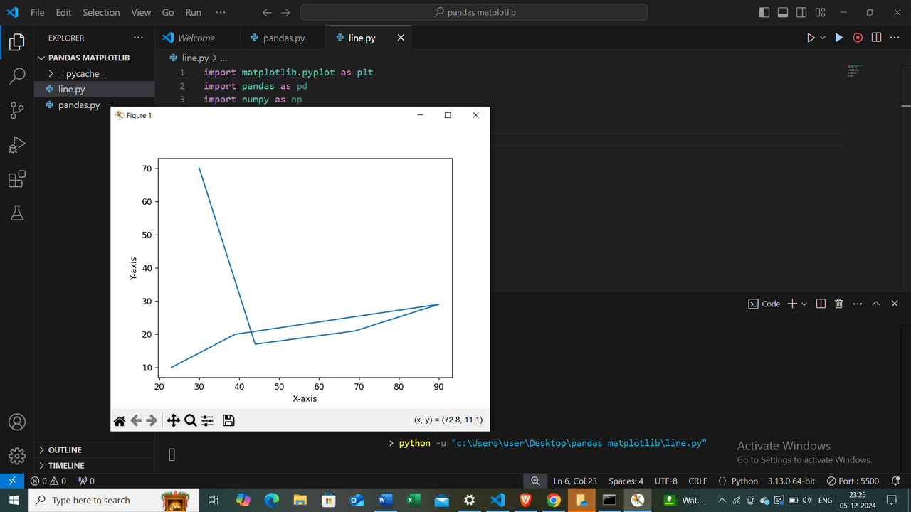Open the Run menu
Image resolution: width=911 pixels, height=512 pixels.
click(193, 11)
